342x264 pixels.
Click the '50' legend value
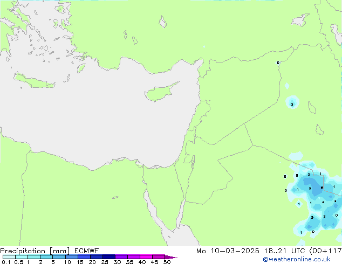click(167, 262)
